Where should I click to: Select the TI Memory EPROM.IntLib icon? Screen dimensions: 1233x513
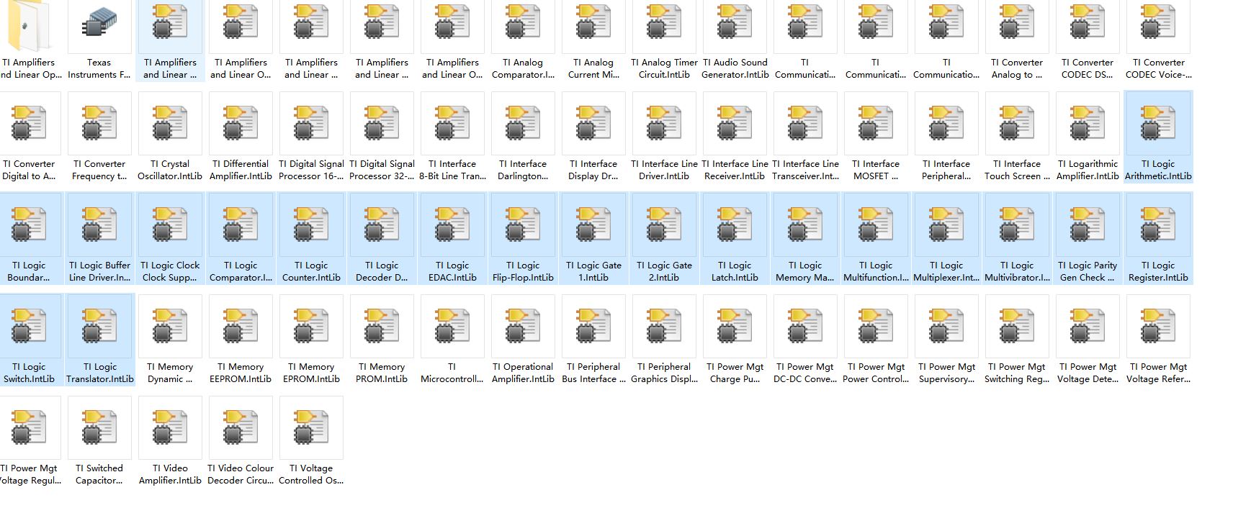click(x=311, y=326)
